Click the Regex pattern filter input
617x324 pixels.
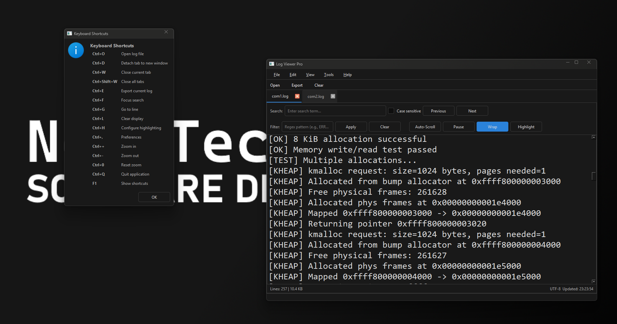tap(308, 127)
